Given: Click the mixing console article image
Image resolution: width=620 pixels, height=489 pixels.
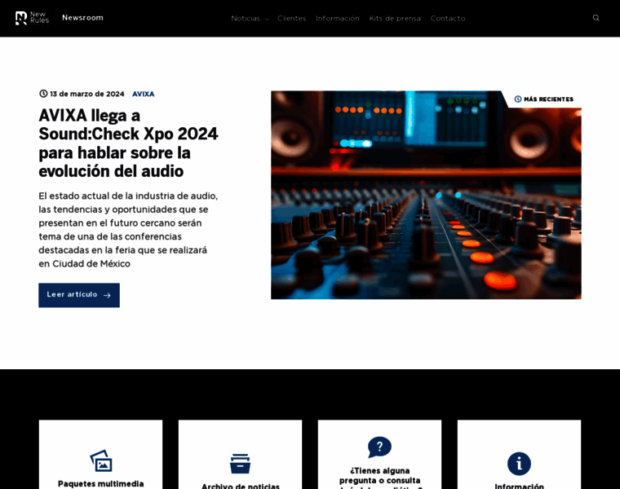Looking at the screenshot, I should (426, 195).
